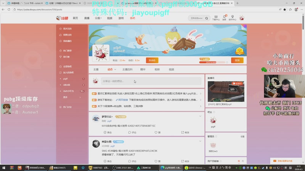Open 三角洲行动 taskbar item

coord(144,168)
